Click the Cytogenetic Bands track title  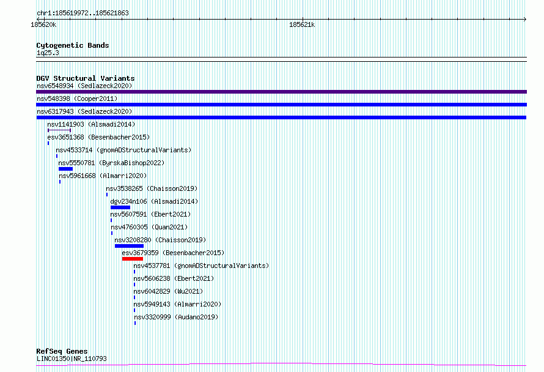pos(73,45)
